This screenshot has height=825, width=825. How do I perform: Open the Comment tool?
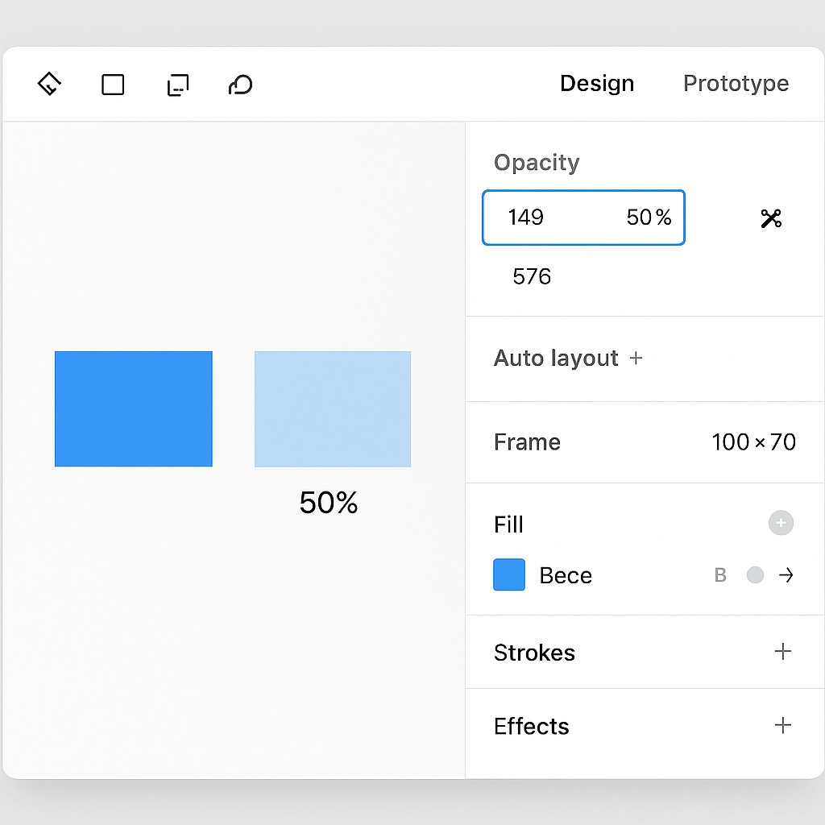(x=240, y=85)
